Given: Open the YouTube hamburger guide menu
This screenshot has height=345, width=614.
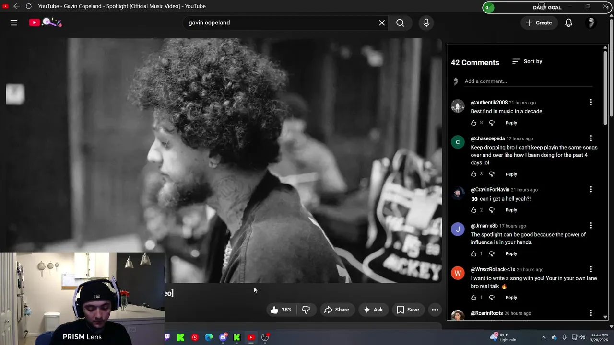Looking at the screenshot, I should pyautogui.click(x=14, y=23).
